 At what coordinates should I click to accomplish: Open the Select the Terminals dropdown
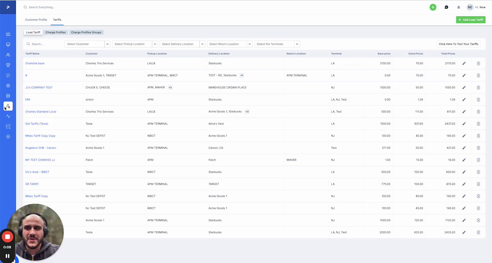(297, 44)
